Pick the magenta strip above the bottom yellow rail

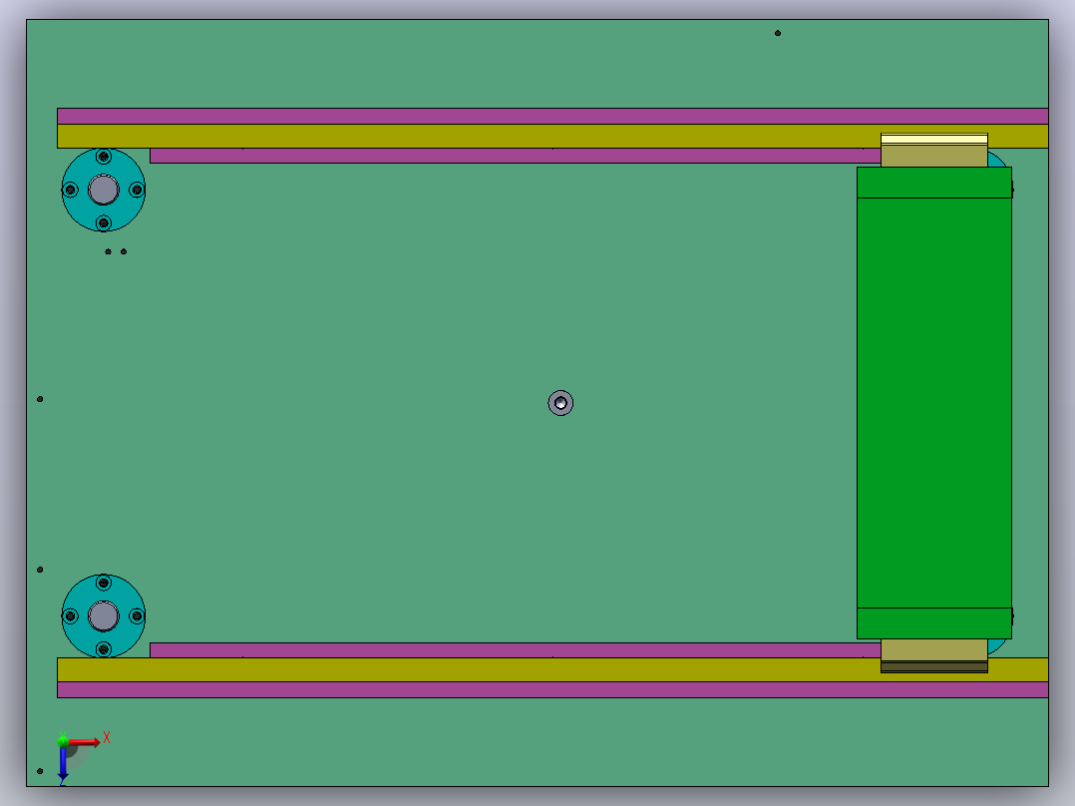coord(515,650)
